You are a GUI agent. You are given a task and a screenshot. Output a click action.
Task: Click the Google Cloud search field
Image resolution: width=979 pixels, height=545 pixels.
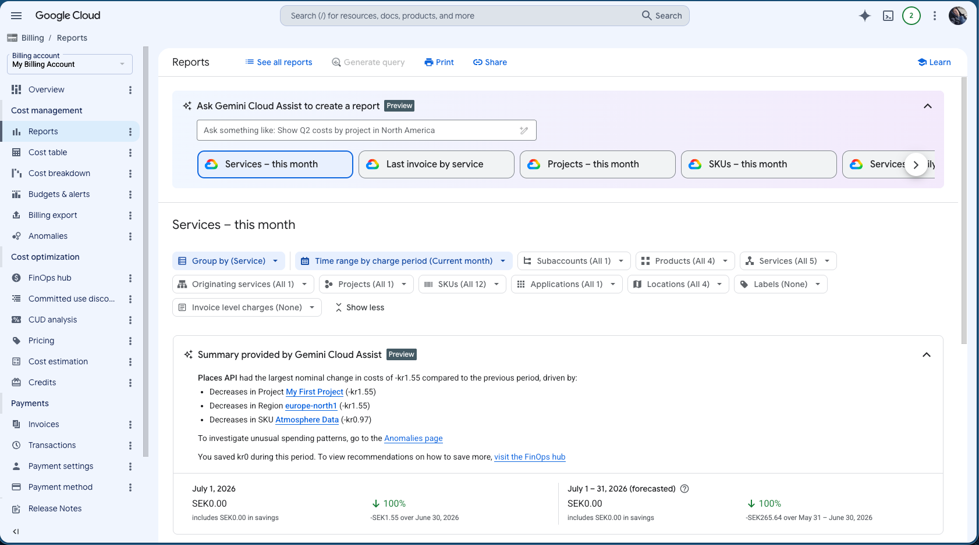[x=485, y=16]
